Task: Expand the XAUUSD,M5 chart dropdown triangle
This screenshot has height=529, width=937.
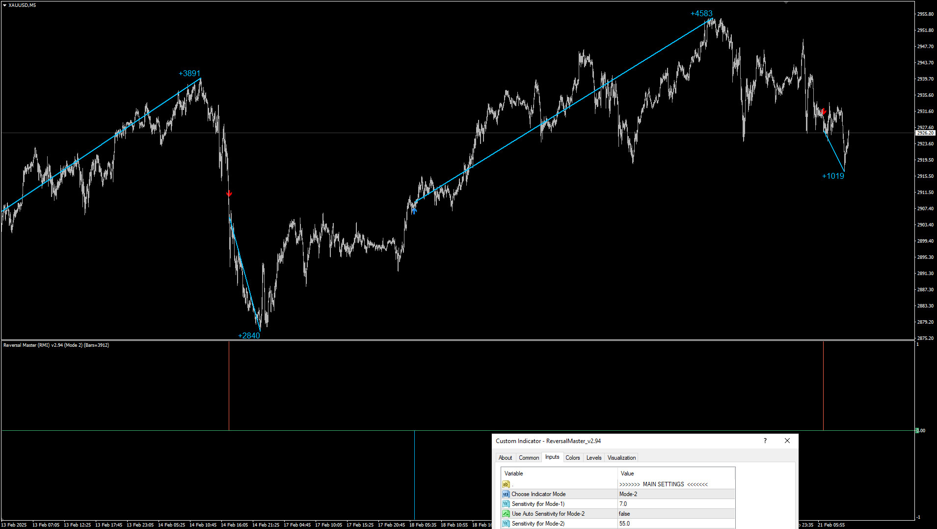Action: [x=4, y=5]
